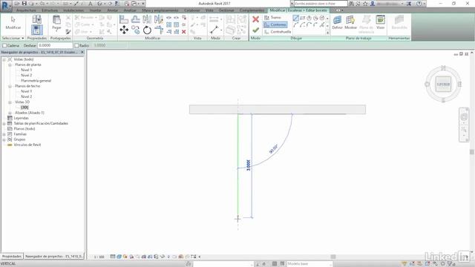Select Leyendas in project browser
The height and width of the screenshot is (267, 475).
(x=21, y=118)
